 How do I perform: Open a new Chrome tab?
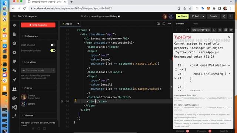[71, 2]
